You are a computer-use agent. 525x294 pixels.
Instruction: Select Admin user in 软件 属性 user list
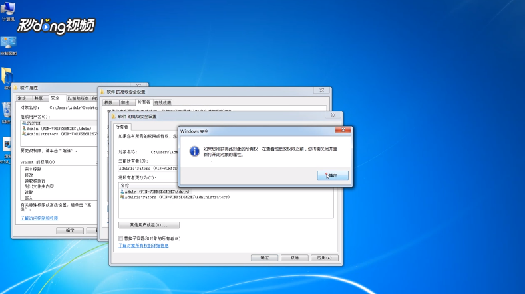59,129
